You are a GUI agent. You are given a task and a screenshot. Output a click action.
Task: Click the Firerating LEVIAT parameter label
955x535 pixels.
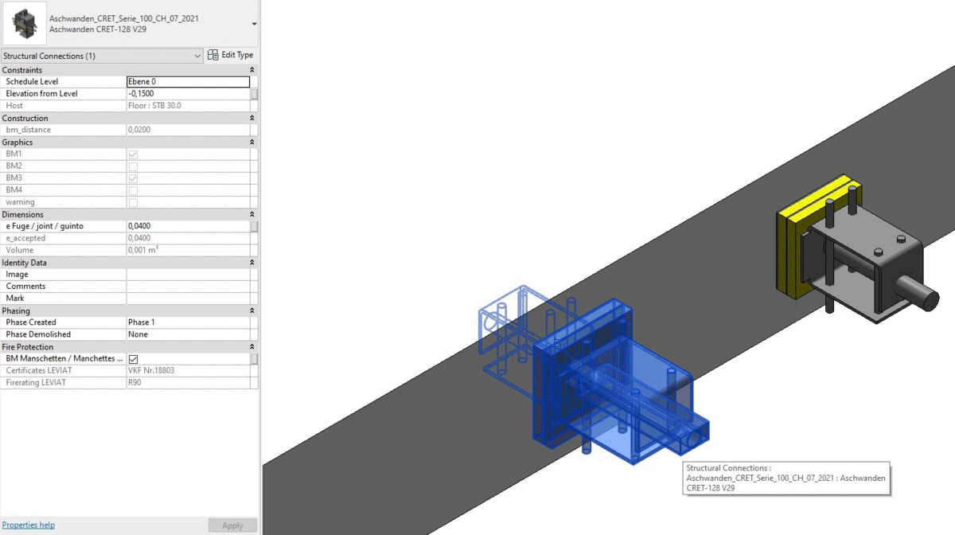click(x=36, y=382)
